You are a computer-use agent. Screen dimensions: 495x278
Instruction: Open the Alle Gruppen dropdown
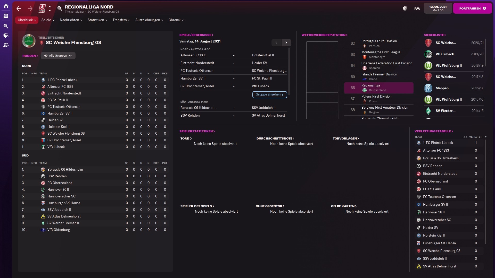pos(58,56)
